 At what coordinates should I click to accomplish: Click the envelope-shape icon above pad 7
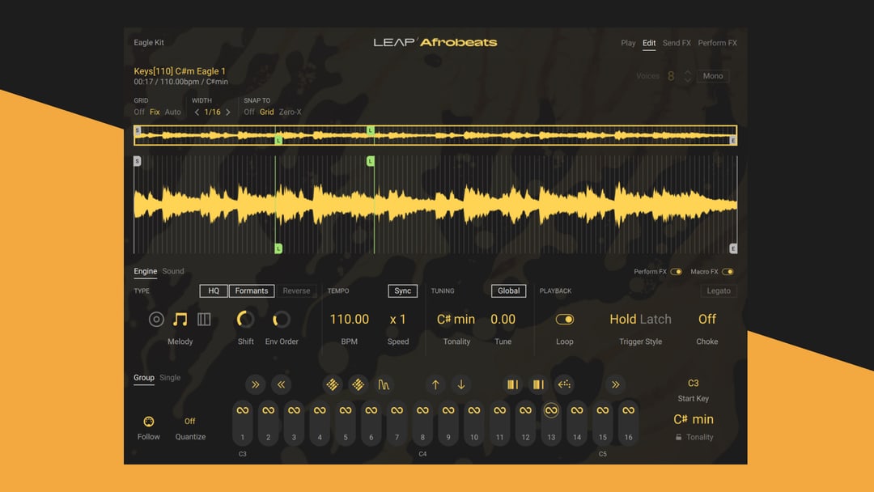(x=384, y=385)
